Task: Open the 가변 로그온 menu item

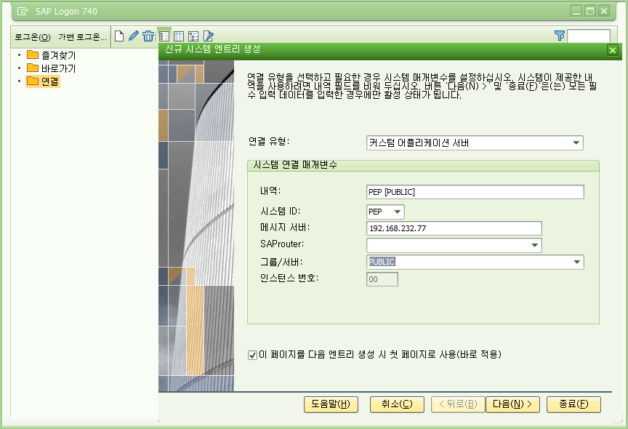Action: click(82, 36)
